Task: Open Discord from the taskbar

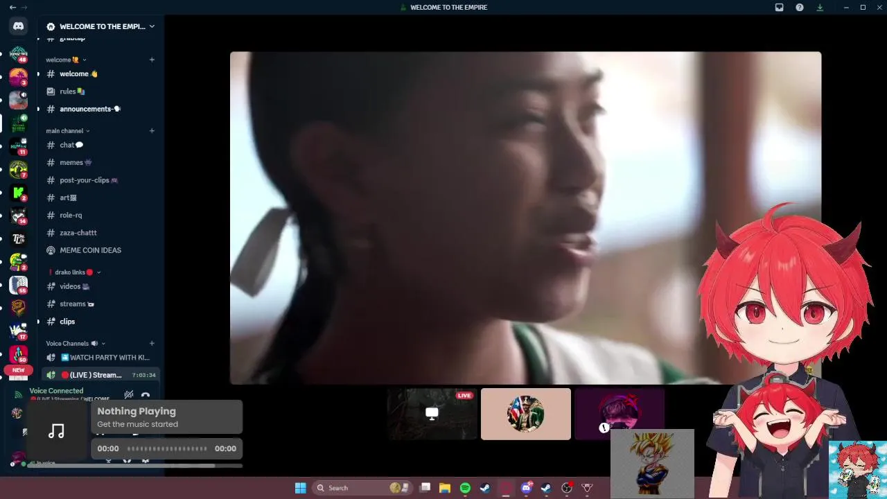Action: pyautogui.click(x=527, y=488)
